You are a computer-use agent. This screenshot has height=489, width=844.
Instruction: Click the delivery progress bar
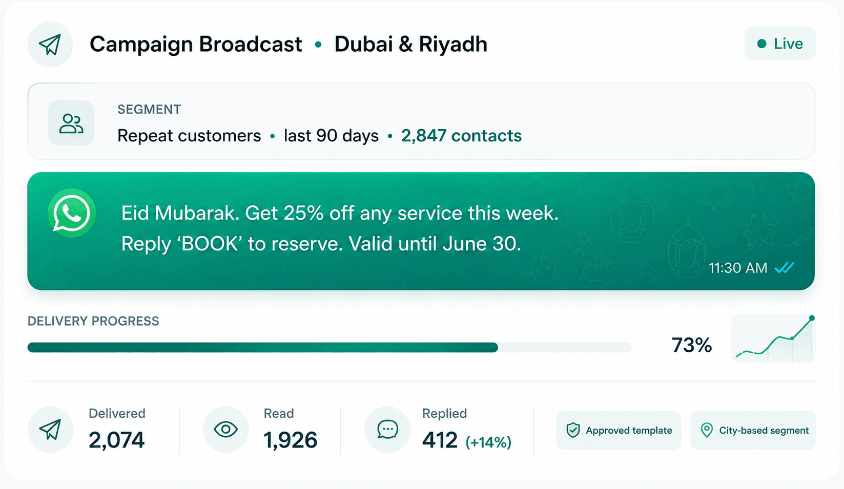330,348
